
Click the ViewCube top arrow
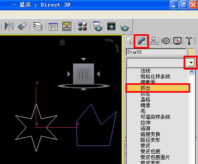coord(83,59)
